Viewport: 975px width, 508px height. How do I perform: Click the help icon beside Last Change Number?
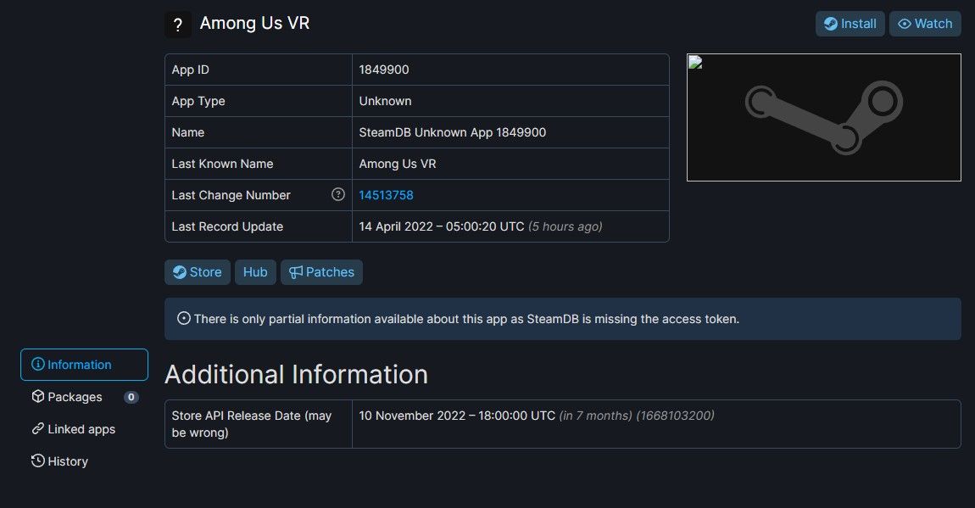tap(338, 195)
